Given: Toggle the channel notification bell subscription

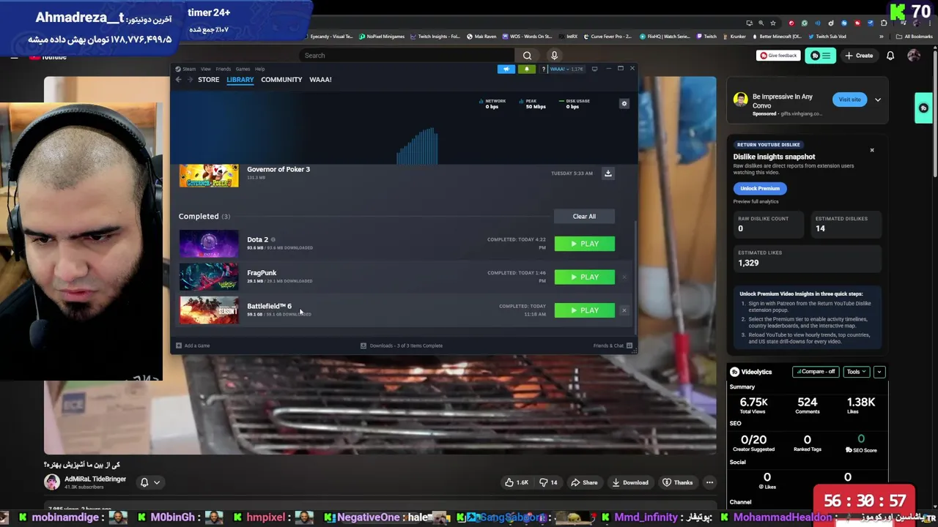Looking at the screenshot, I should click(x=144, y=482).
